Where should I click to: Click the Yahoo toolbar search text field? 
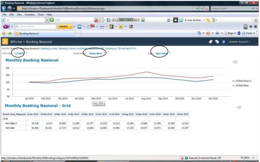[35, 26]
